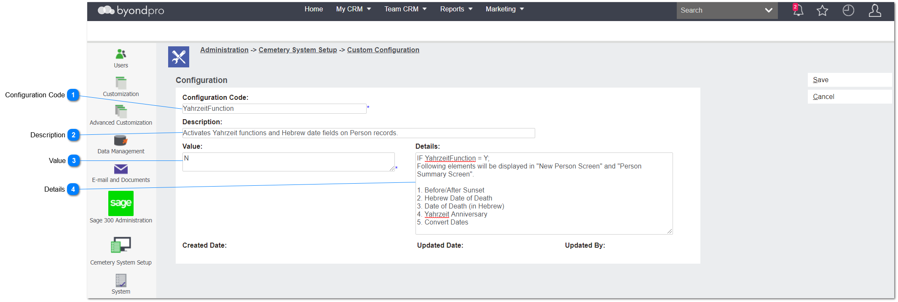Open Data Management database icon

[121, 140]
